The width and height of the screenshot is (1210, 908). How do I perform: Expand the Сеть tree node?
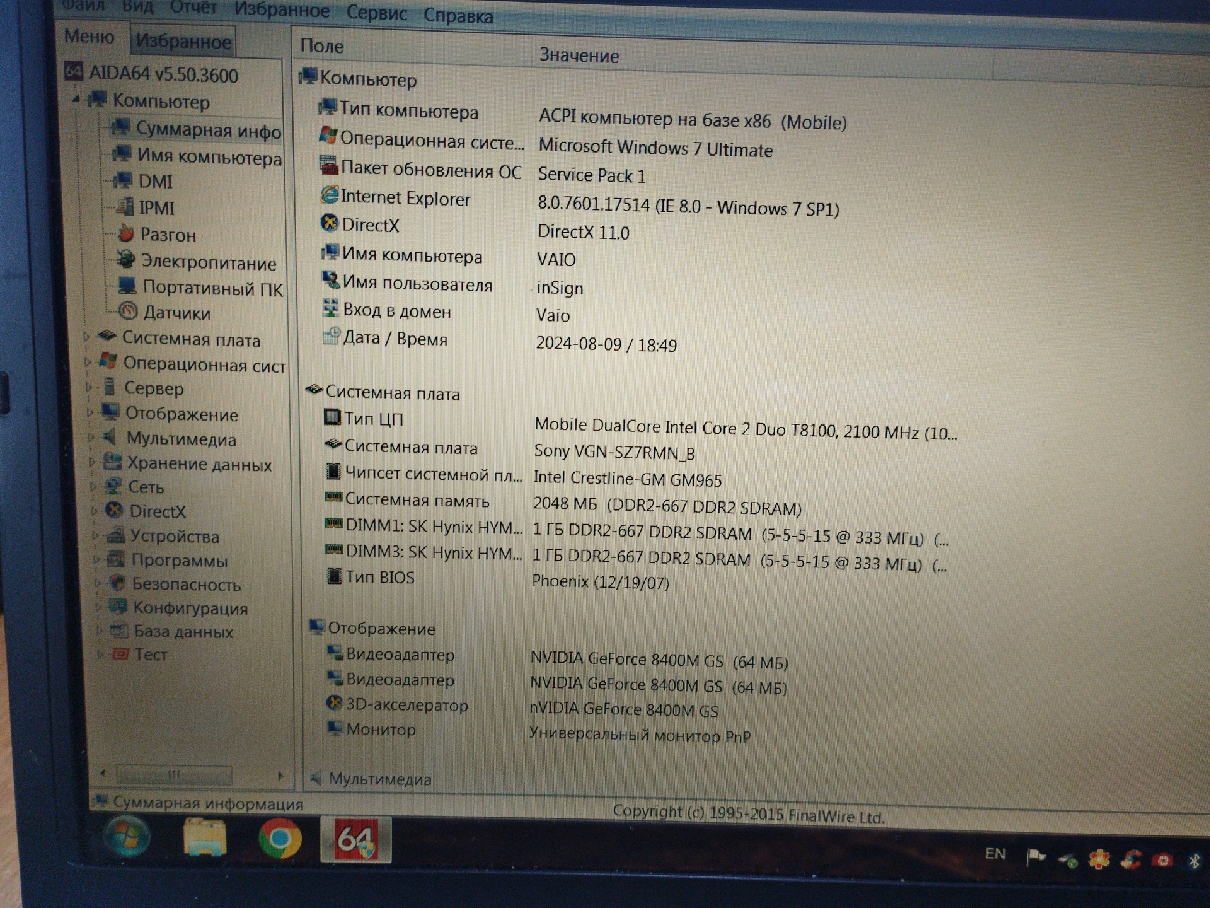click(94, 486)
